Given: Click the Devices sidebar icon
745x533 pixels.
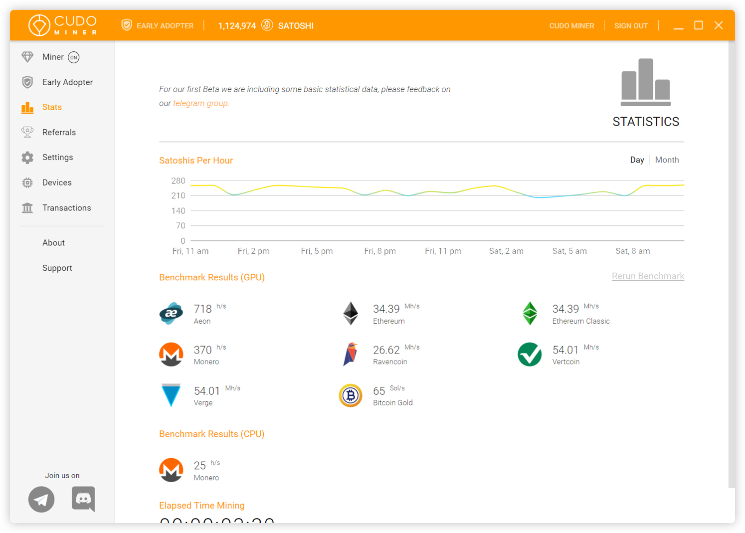Looking at the screenshot, I should coord(27,182).
